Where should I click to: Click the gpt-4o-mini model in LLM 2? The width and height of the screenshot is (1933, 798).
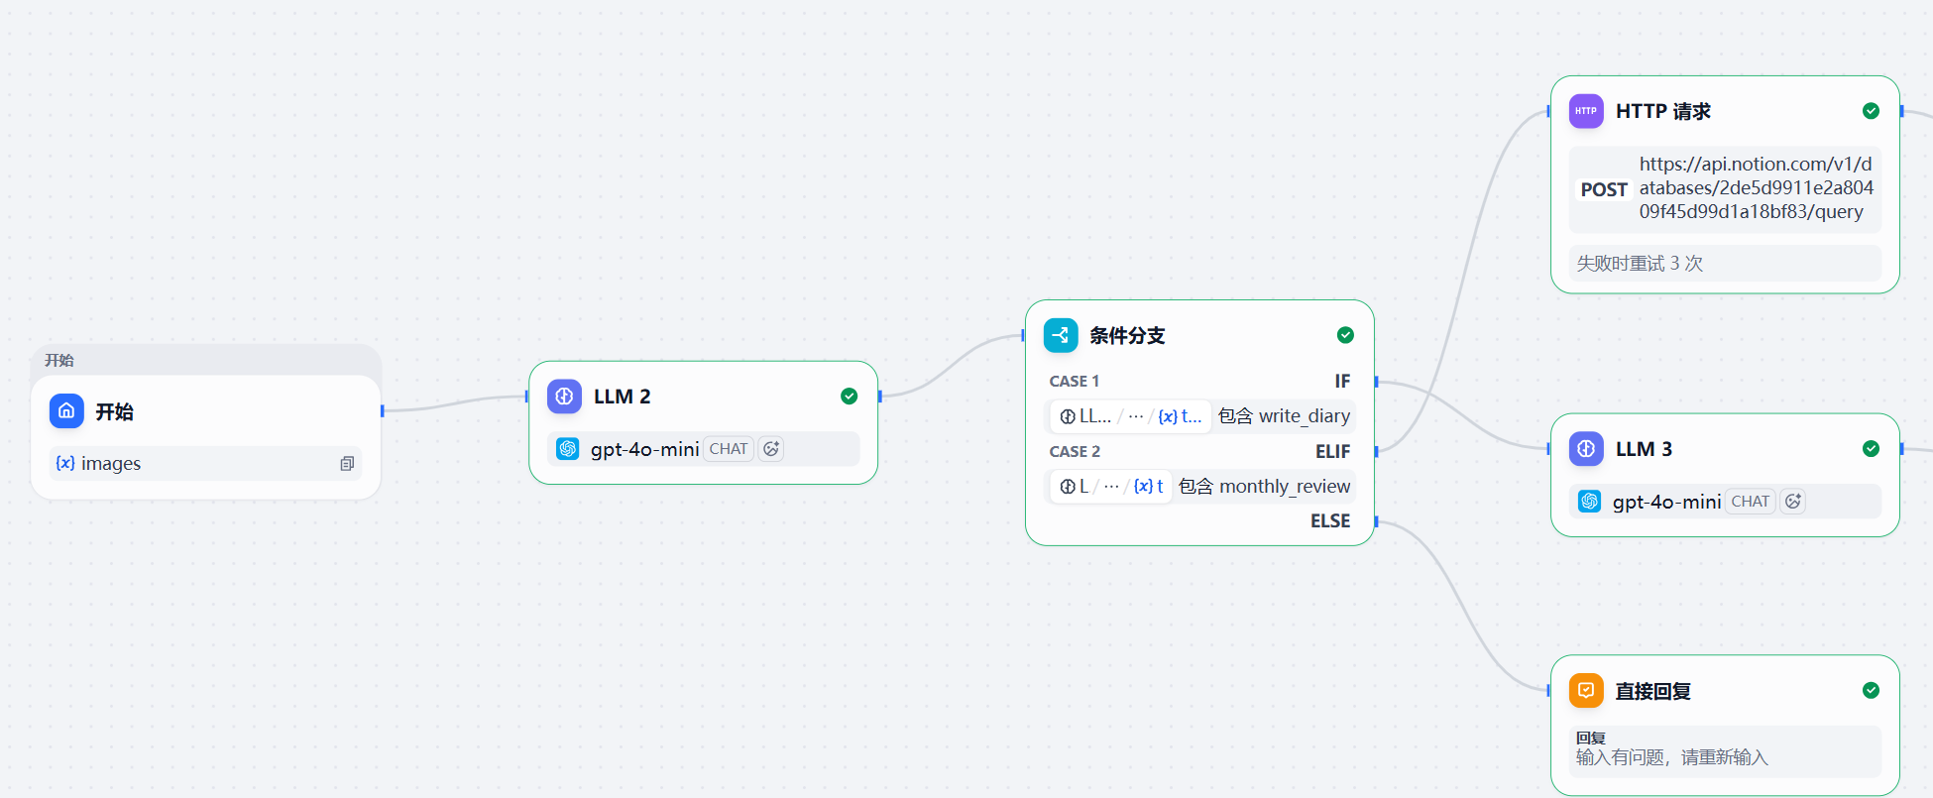(644, 449)
